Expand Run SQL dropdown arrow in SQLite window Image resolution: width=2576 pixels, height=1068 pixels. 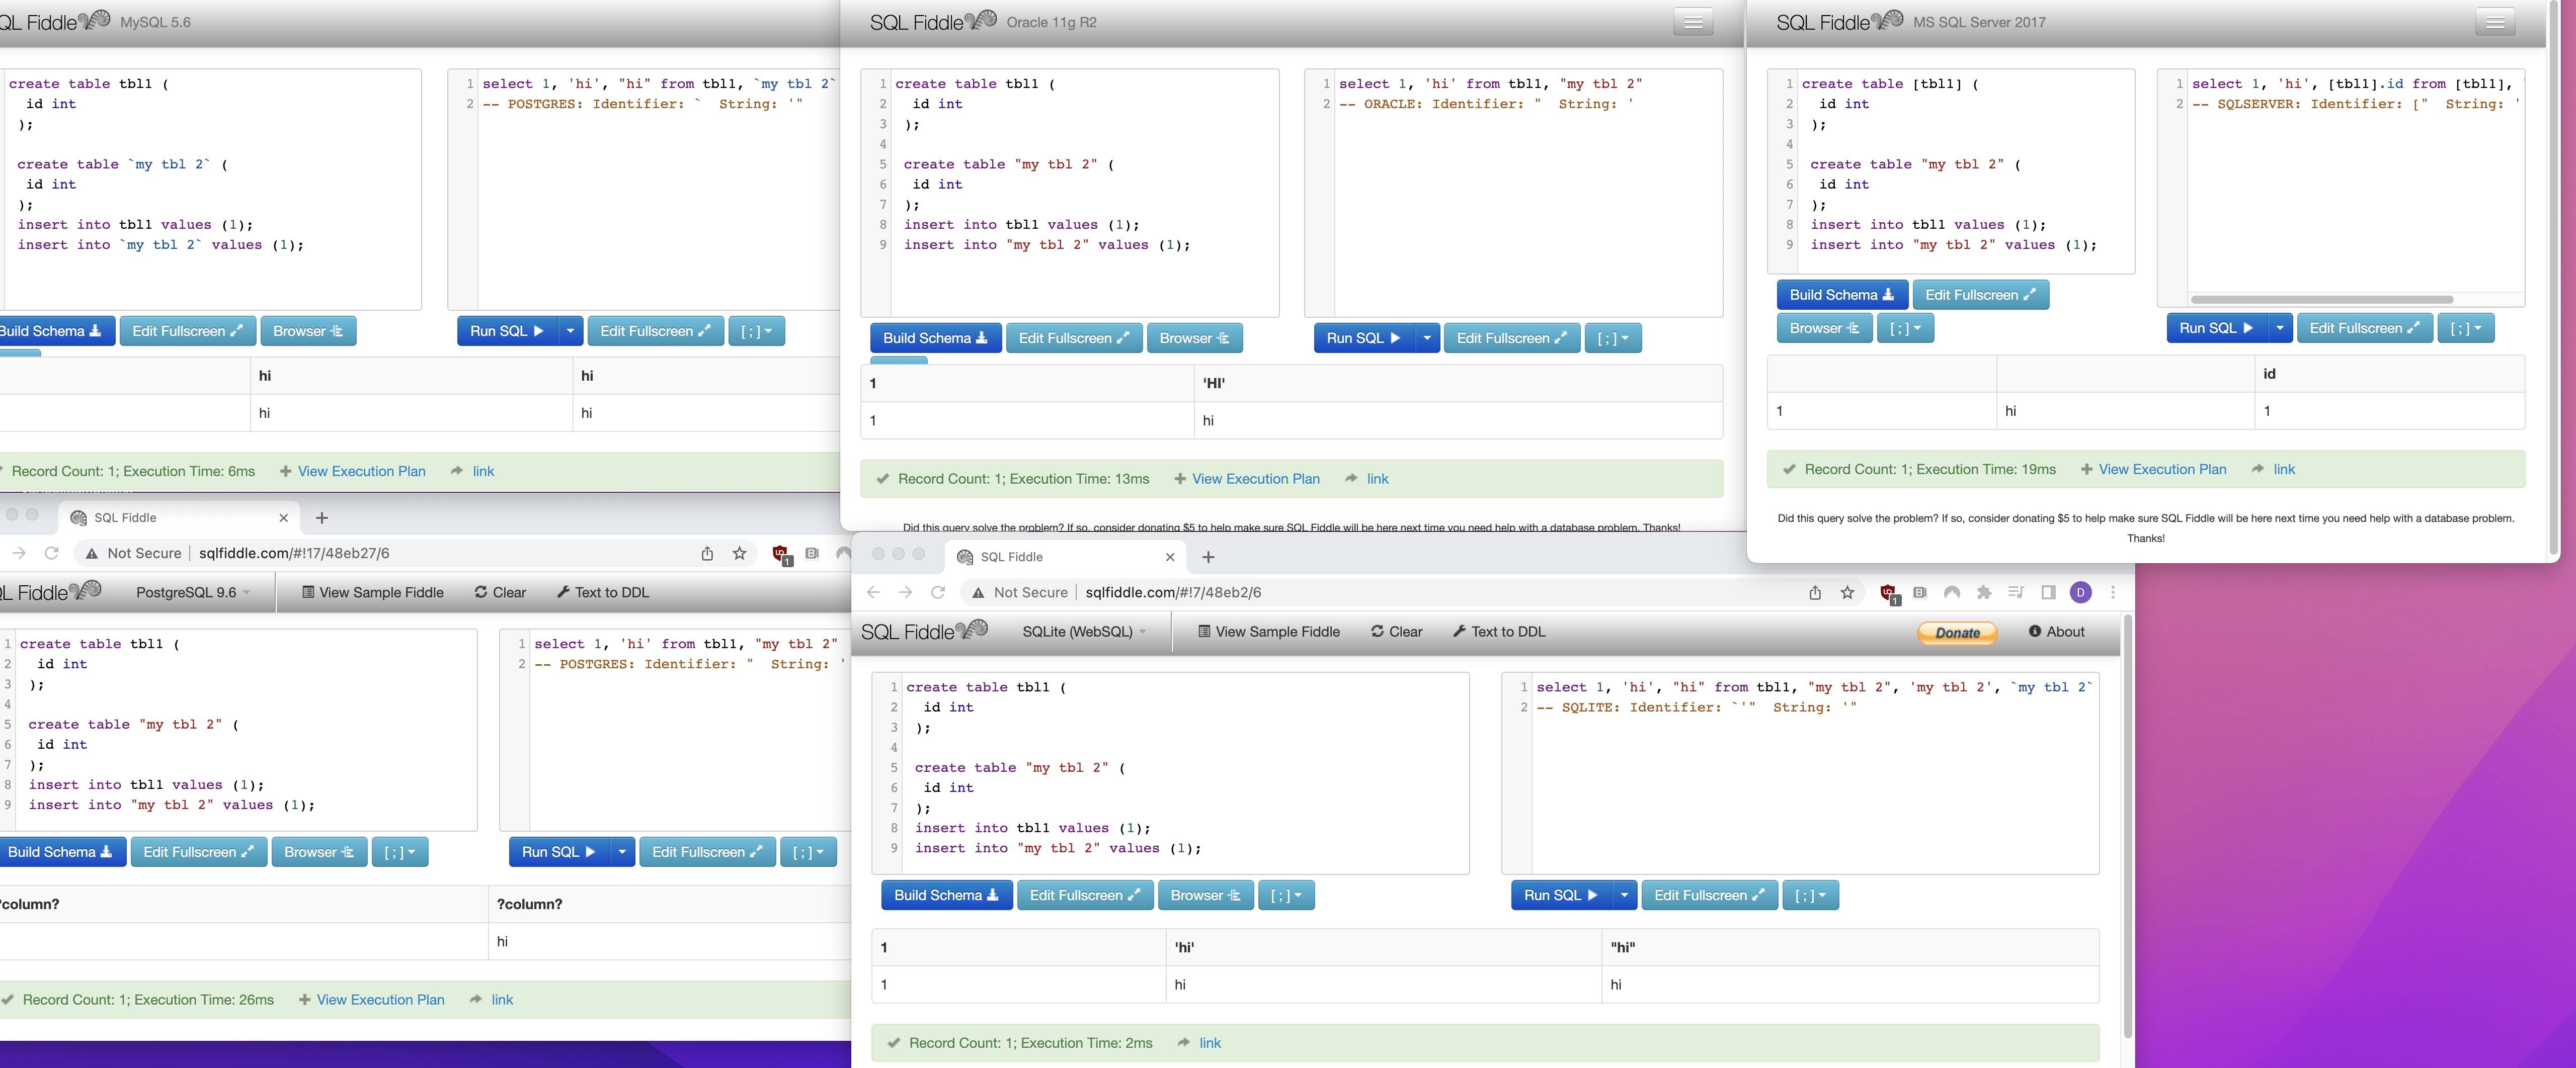click(x=1625, y=895)
